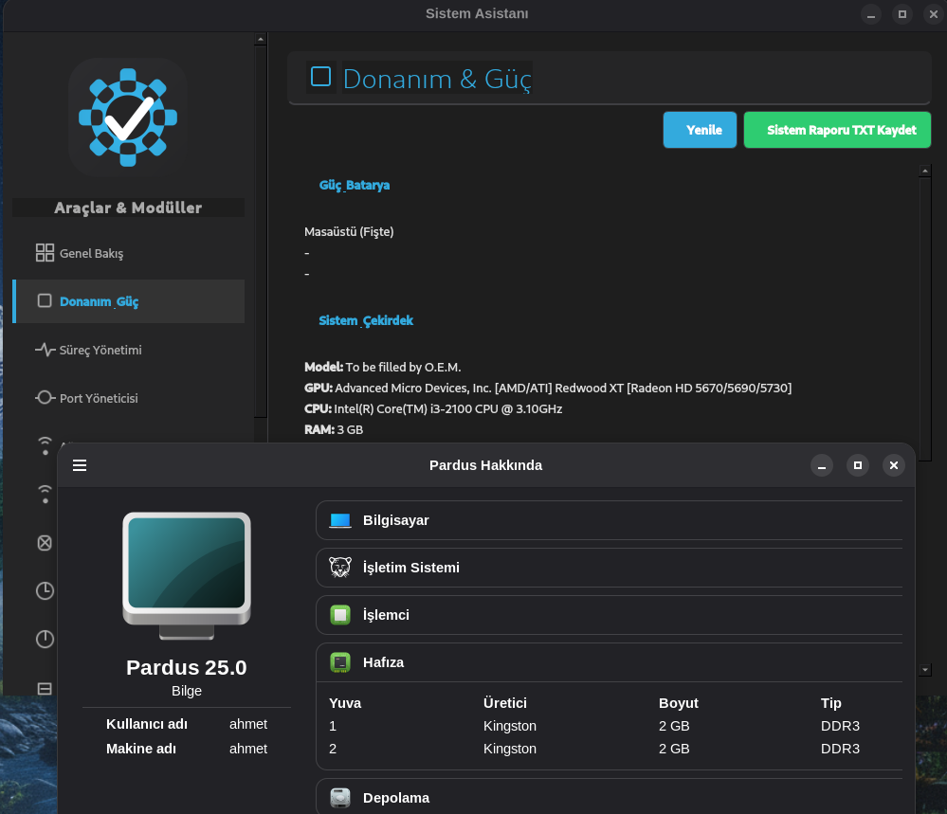Click the Süreç Yönetimi pulse icon
Image resolution: width=947 pixels, height=814 pixels.
[45, 350]
